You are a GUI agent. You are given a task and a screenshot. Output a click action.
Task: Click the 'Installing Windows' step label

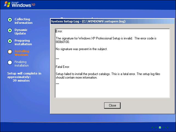click(22, 53)
